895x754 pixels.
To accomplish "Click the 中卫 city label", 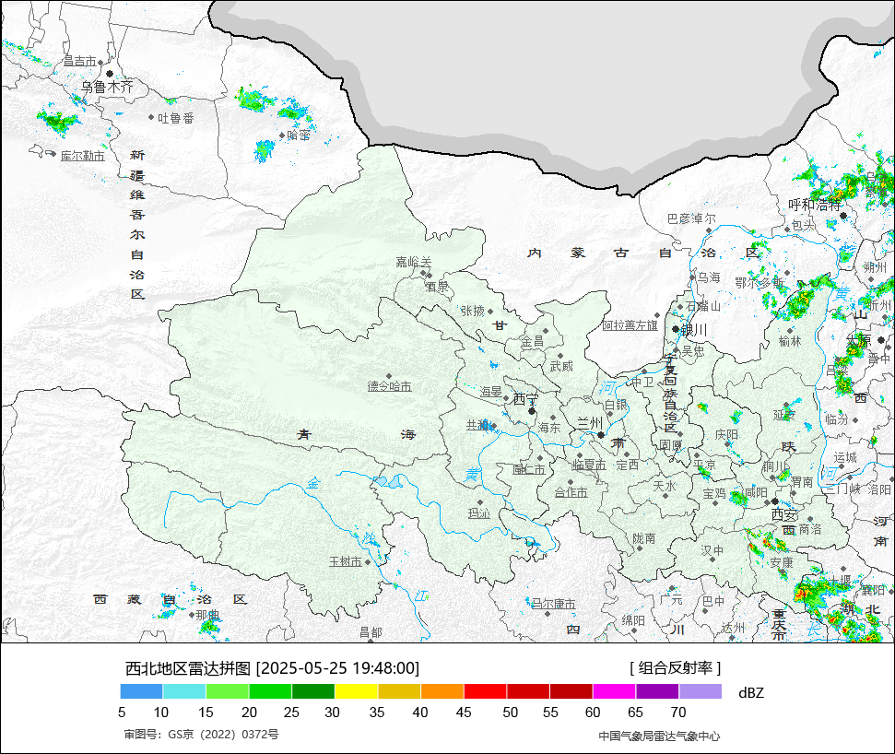I will coord(642,382).
